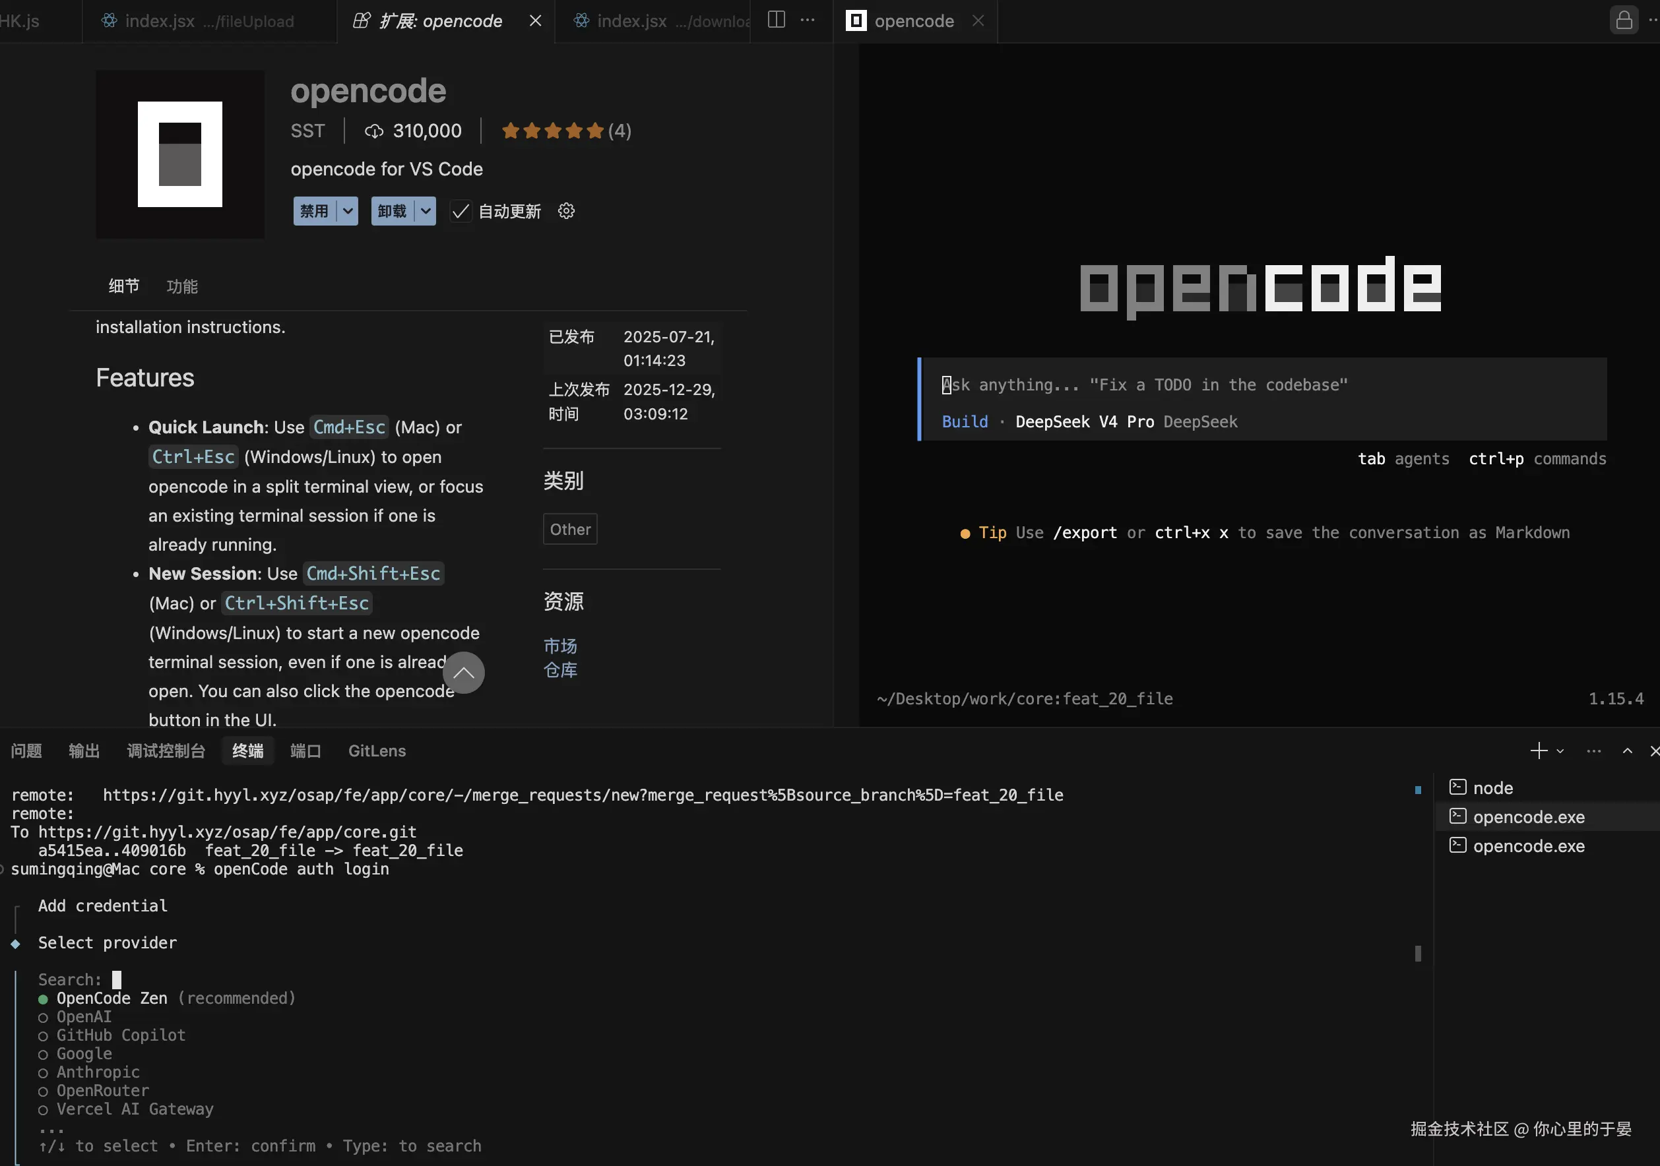Open the 仓库 resource link
Viewport: 1660px width, 1166px height.
(560, 670)
